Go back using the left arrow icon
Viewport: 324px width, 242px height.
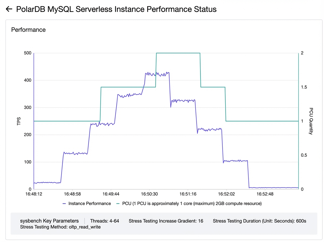[x=9, y=9]
